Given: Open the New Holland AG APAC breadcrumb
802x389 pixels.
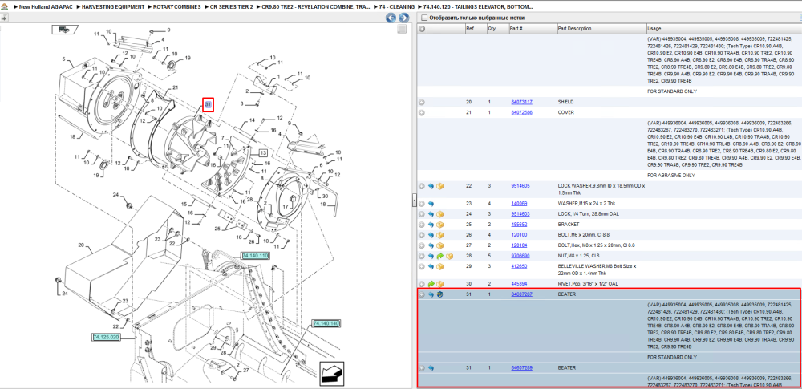Looking at the screenshot, I should (46, 8).
